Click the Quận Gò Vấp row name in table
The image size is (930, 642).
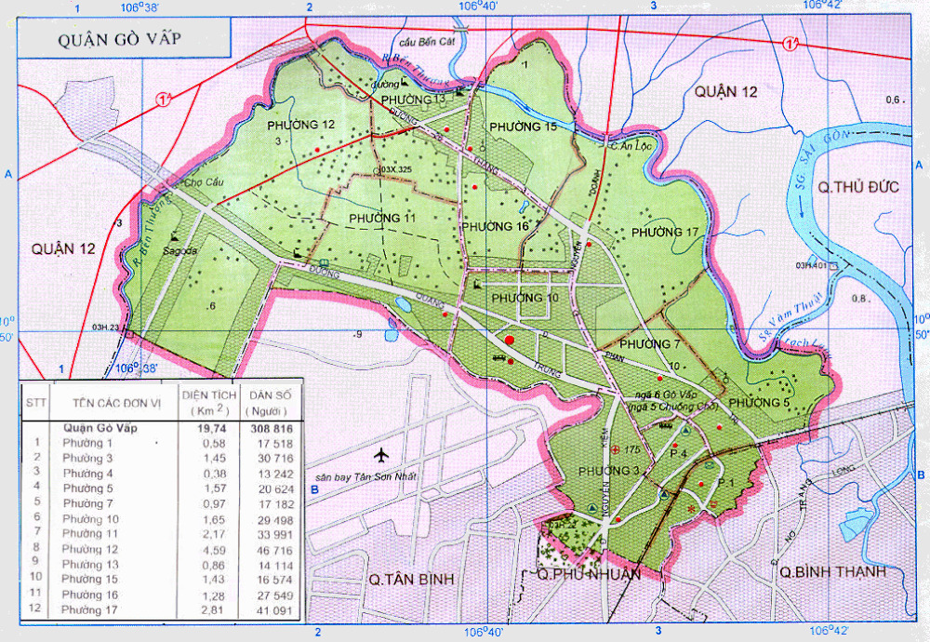(x=100, y=428)
